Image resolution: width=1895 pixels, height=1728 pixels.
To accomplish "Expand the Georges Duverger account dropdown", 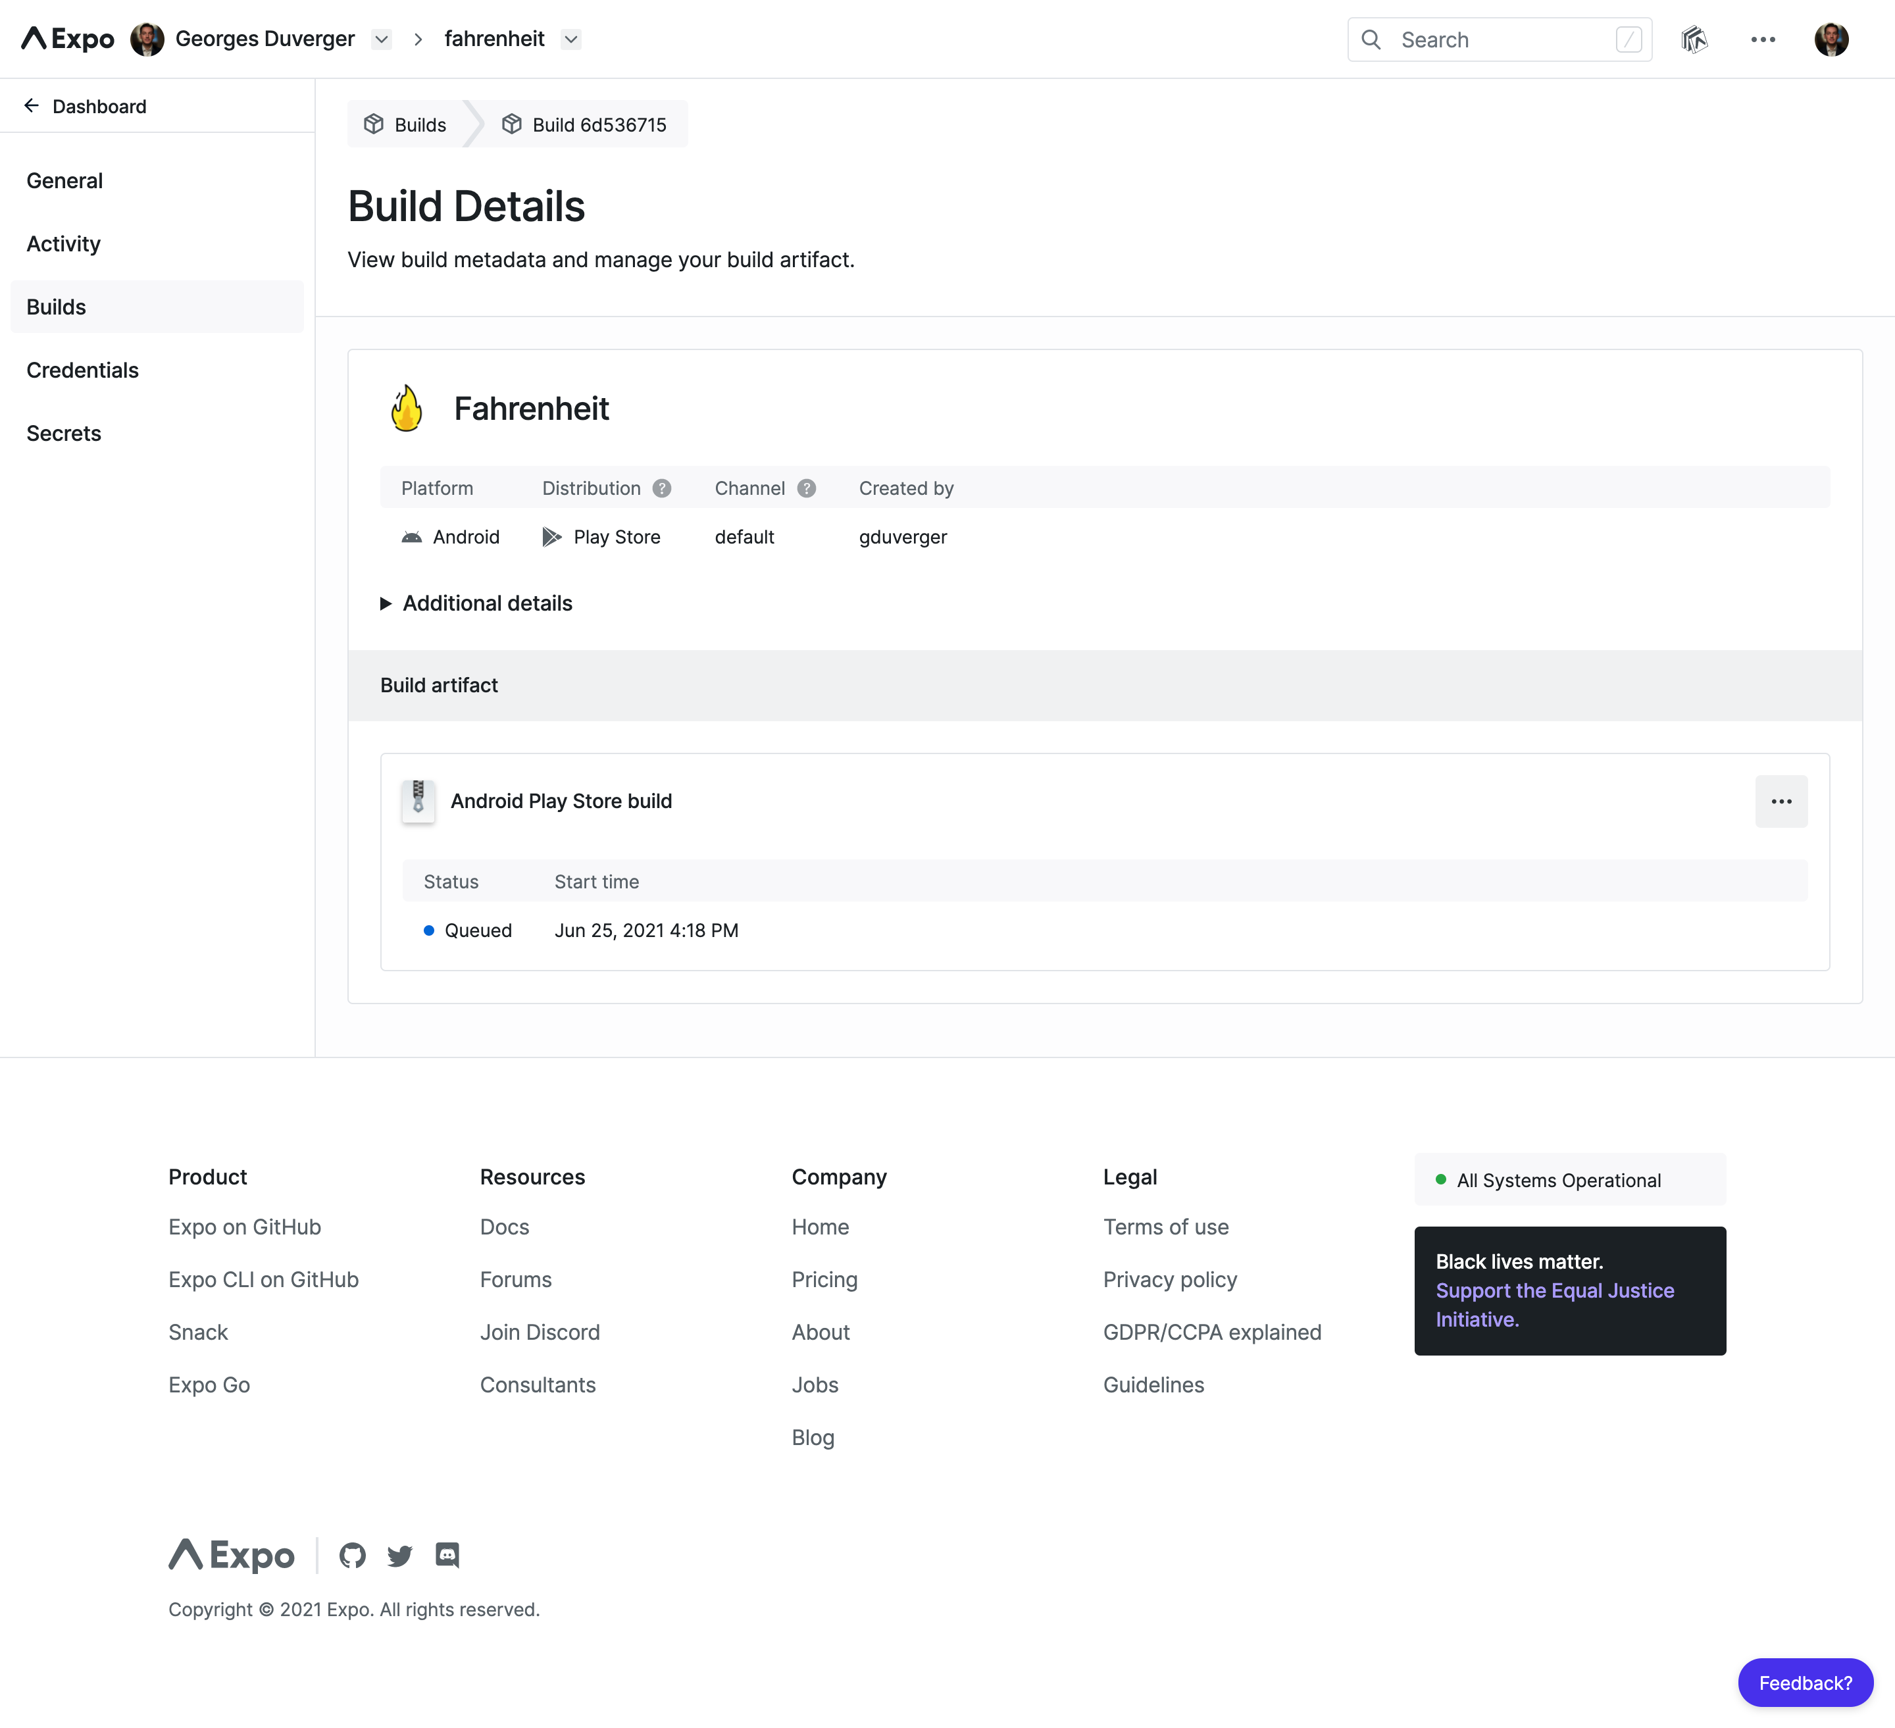I will [x=381, y=39].
